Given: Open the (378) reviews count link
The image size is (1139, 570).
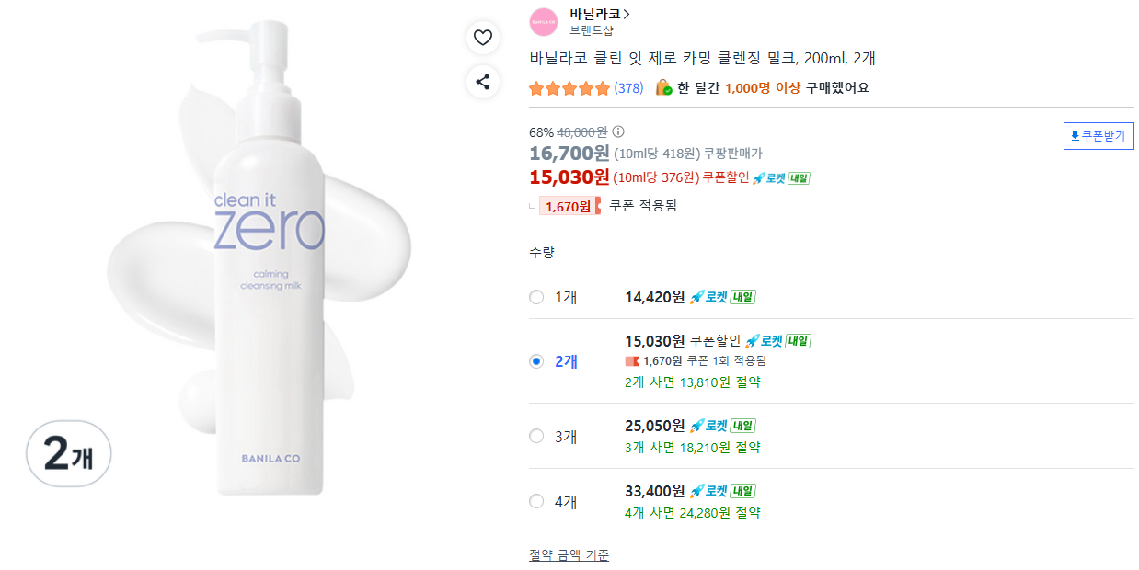Looking at the screenshot, I should tap(628, 88).
